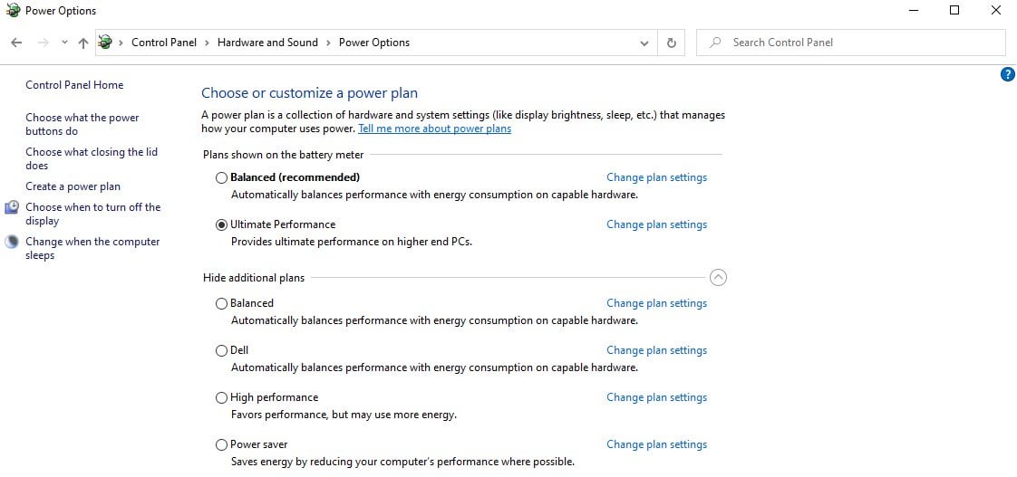Select the High performance plan radio button
The image size is (1017, 477).
[x=222, y=398]
